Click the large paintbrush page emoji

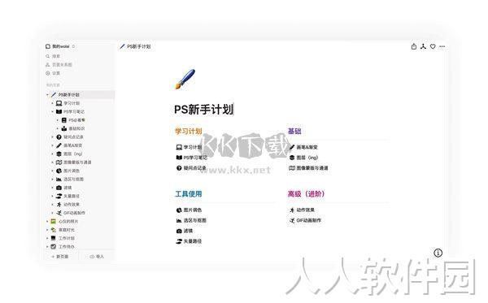click(x=185, y=79)
